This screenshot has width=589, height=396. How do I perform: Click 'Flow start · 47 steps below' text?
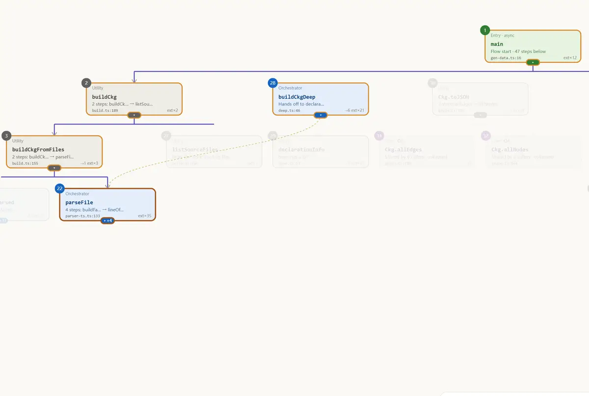click(x=518, y=51)
